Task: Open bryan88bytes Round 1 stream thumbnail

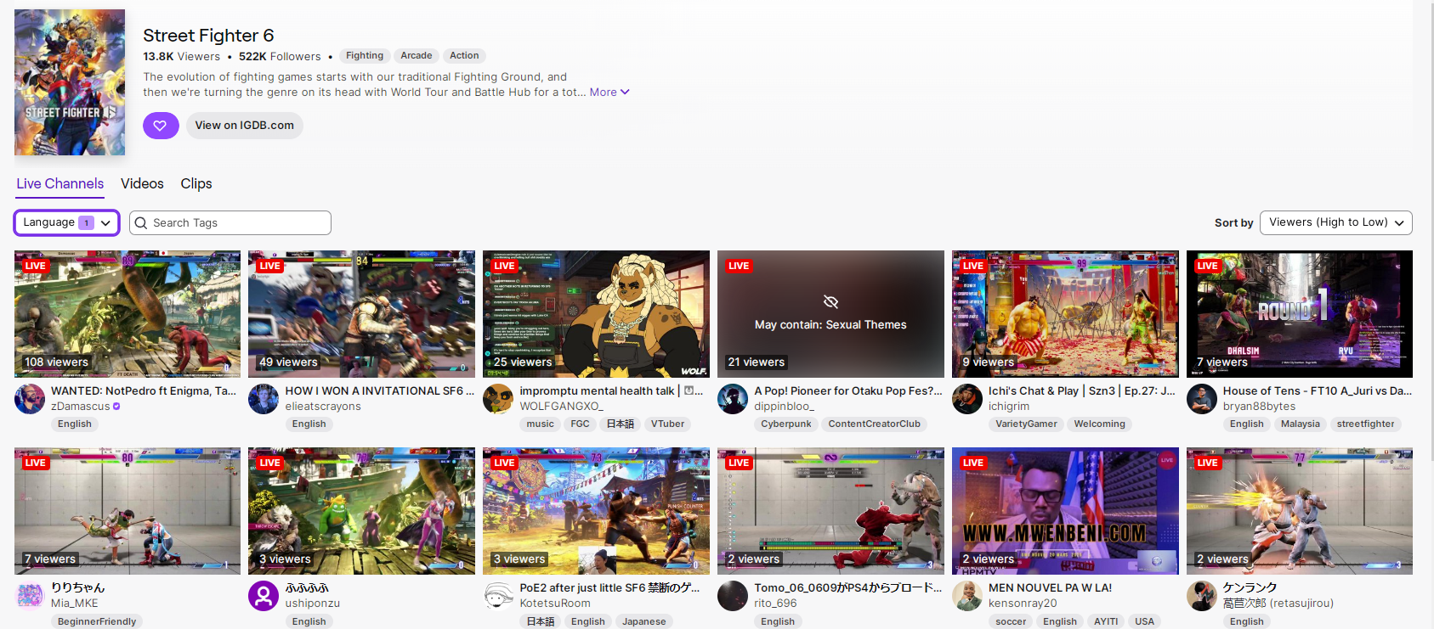Action: [x=1300, y=314]
